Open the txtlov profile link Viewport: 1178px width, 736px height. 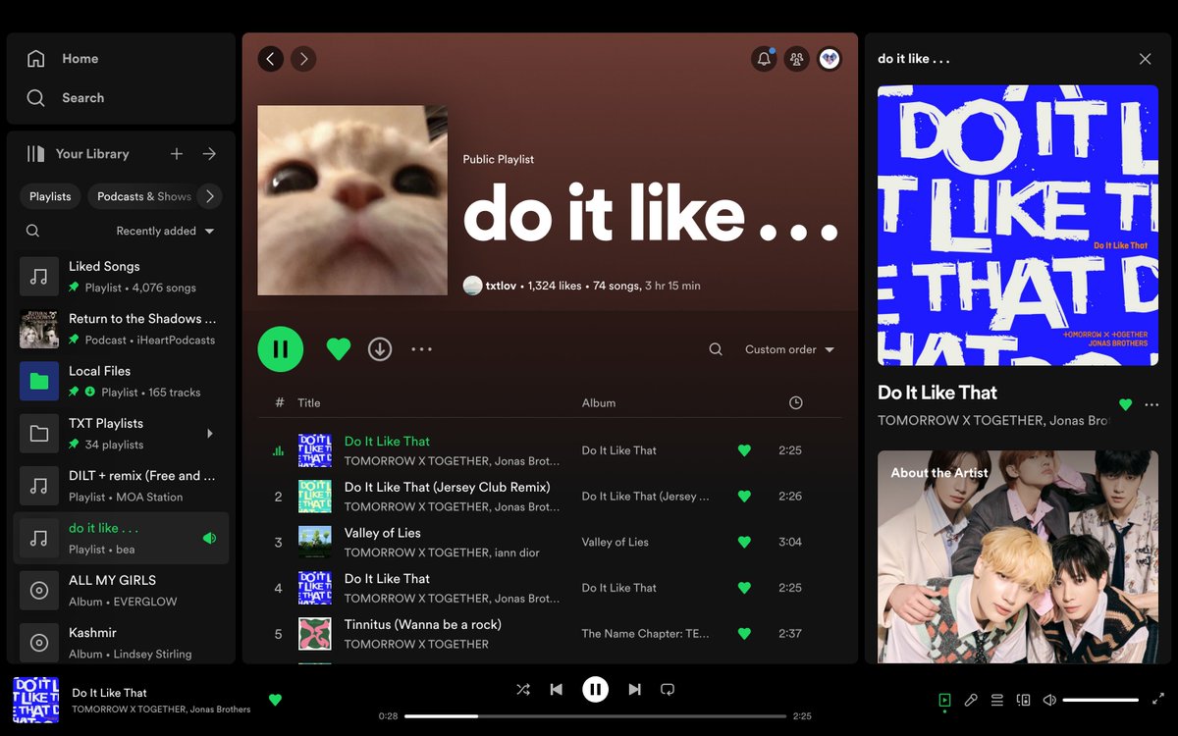[x=501, y=286]
